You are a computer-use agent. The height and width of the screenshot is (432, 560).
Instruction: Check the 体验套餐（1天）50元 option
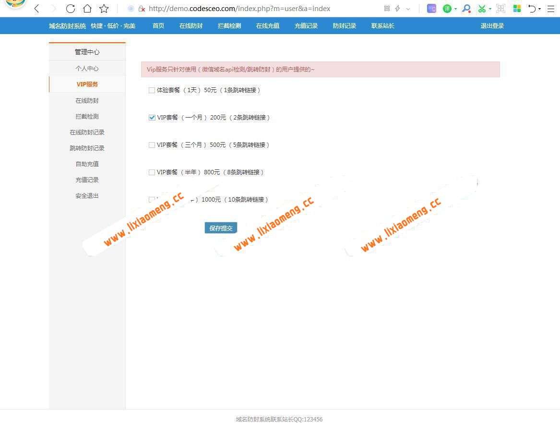(152, 90)
